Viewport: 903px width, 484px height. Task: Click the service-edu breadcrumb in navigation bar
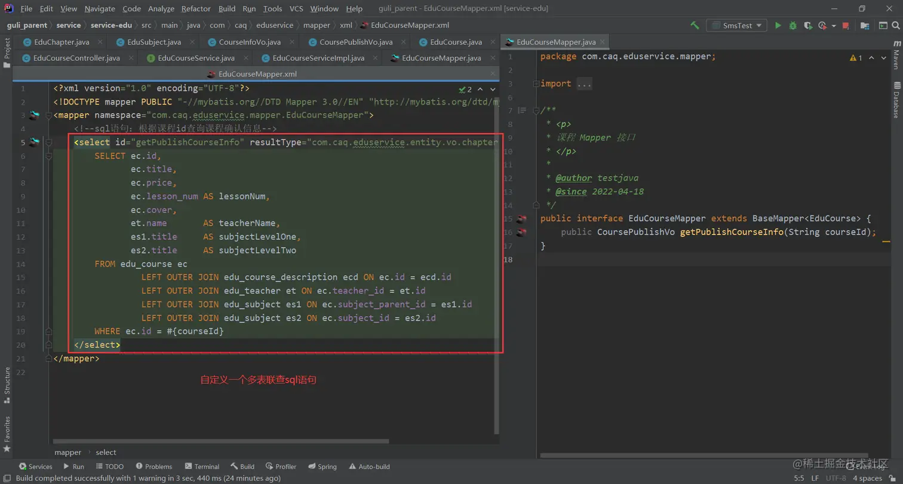pos(111,25)
